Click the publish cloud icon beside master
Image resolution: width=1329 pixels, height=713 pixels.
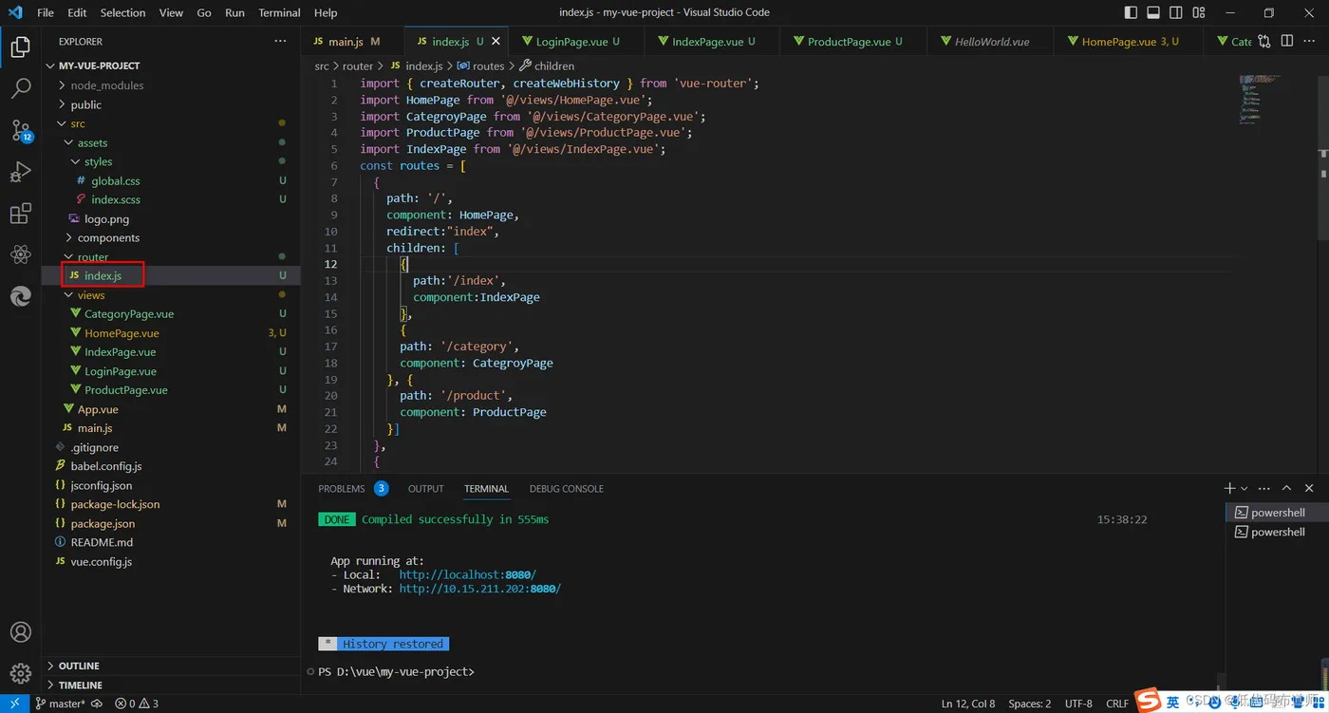click(96, 704)
